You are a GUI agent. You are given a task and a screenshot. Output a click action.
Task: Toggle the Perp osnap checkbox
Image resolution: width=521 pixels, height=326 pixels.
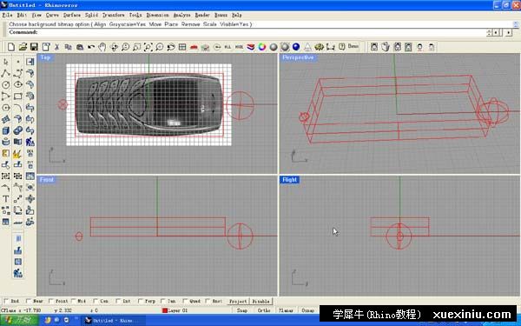(141, 301)
